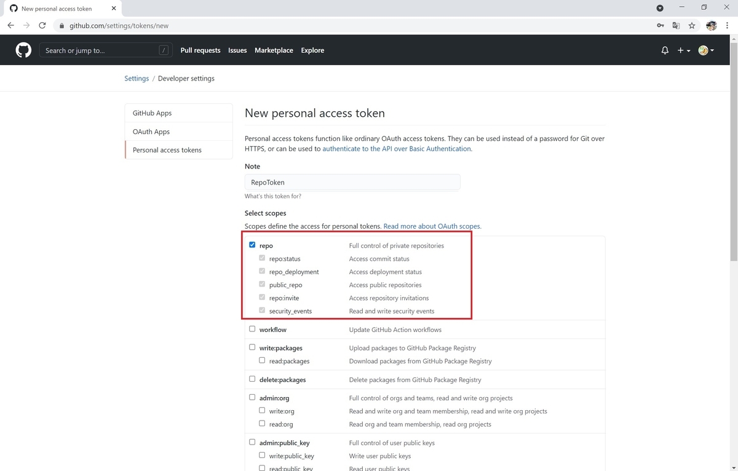Open the plus create-new dropdown
The width and height of the screenshot is (738, 471).
(x=684, y=50)
